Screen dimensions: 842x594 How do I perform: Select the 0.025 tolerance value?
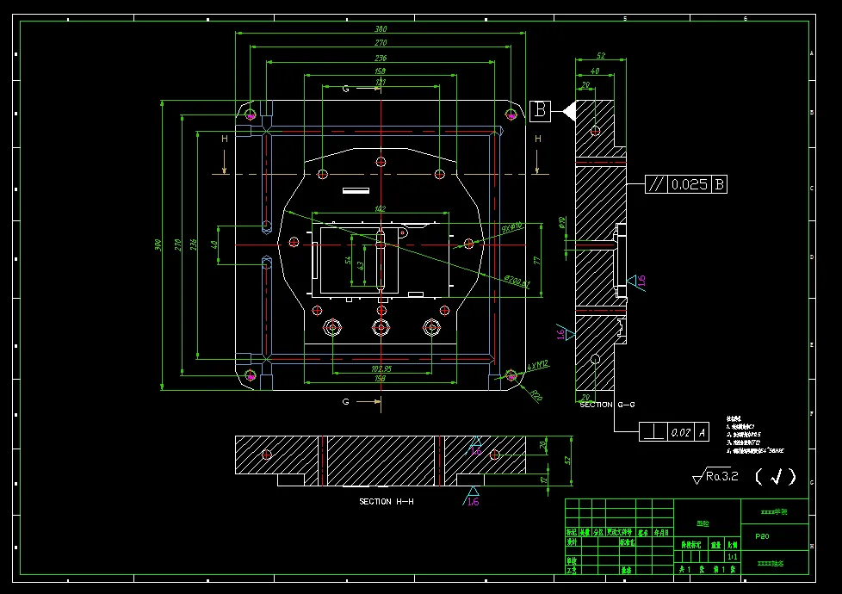coord(690,185)
